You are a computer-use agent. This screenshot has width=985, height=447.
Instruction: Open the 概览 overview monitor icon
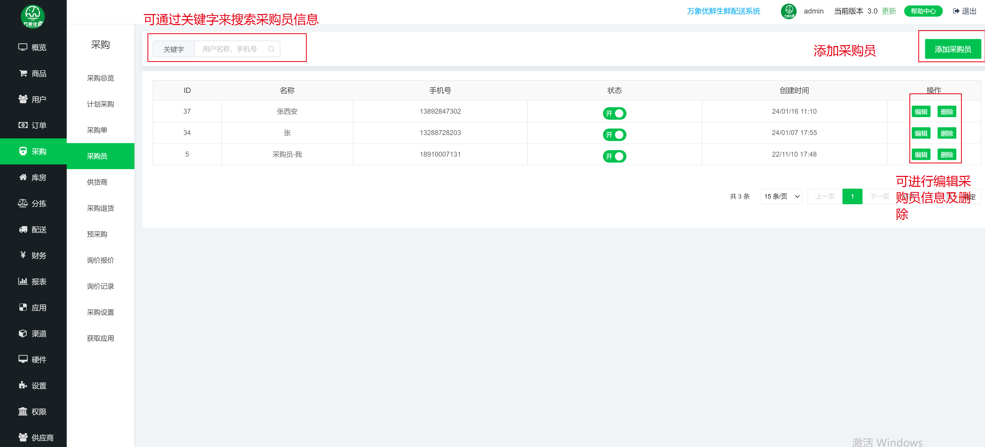[x=23, y=47]
